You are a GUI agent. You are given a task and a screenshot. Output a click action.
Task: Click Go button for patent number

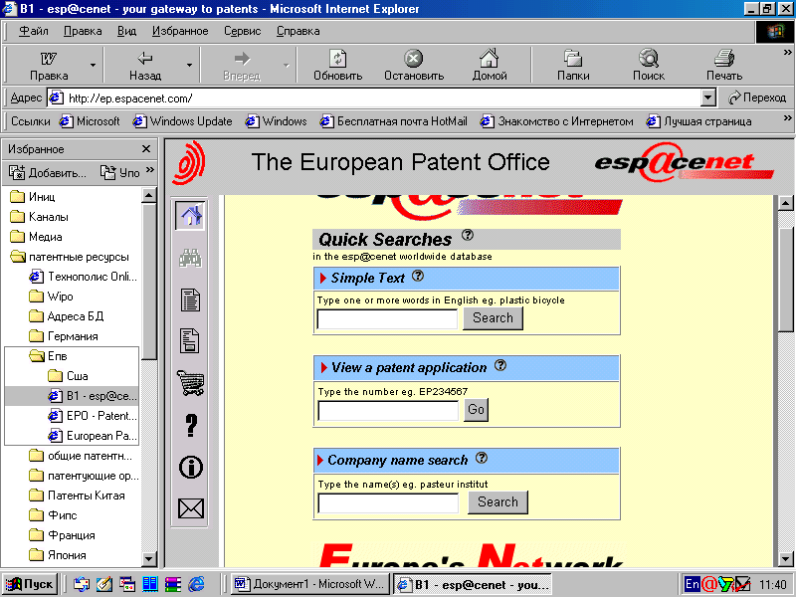tap(476, 409)
